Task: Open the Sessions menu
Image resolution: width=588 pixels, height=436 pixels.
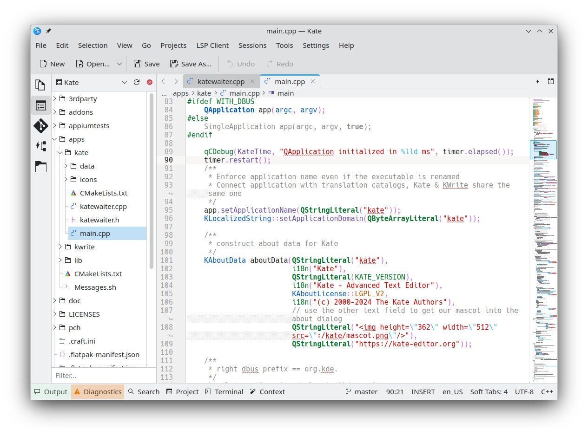Action: coord(252,45)
